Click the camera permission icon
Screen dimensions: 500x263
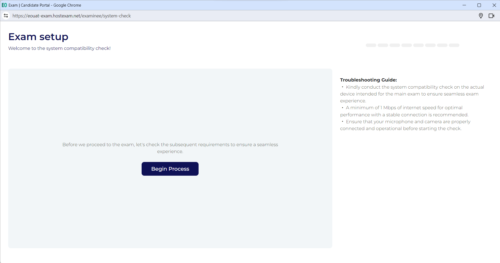(x=491, y=16)
